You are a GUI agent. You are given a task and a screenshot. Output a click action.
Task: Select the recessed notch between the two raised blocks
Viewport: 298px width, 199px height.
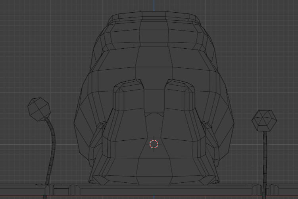pyautogui.click(x=154, y=101)
